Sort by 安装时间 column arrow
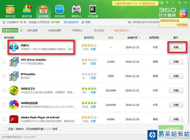Viewport: 190px width, 140px height. click(x=139, y=38)
